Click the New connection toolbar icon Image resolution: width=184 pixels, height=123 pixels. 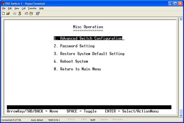click(3, 13)
